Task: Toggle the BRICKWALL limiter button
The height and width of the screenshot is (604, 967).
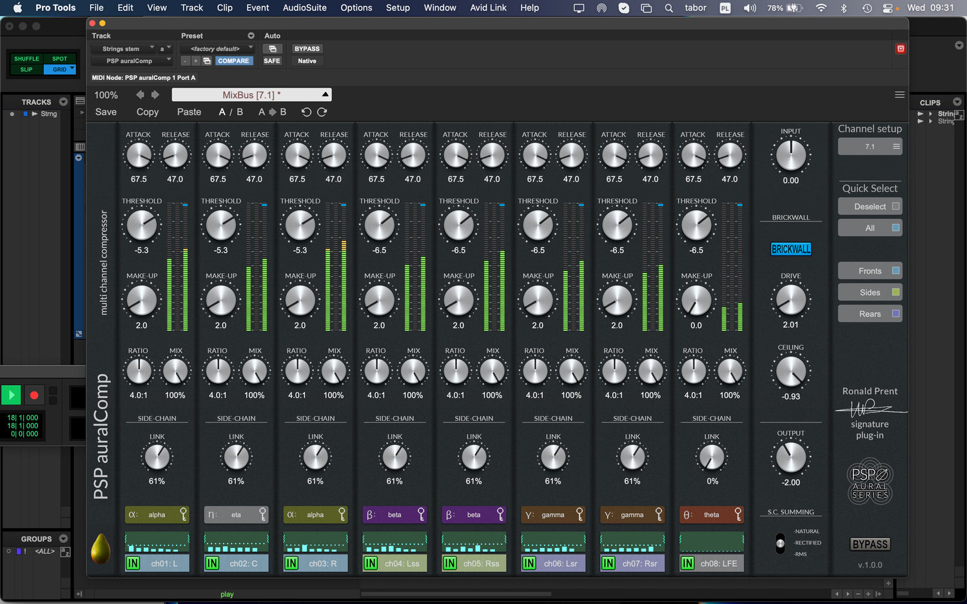Action: (790, 249)
